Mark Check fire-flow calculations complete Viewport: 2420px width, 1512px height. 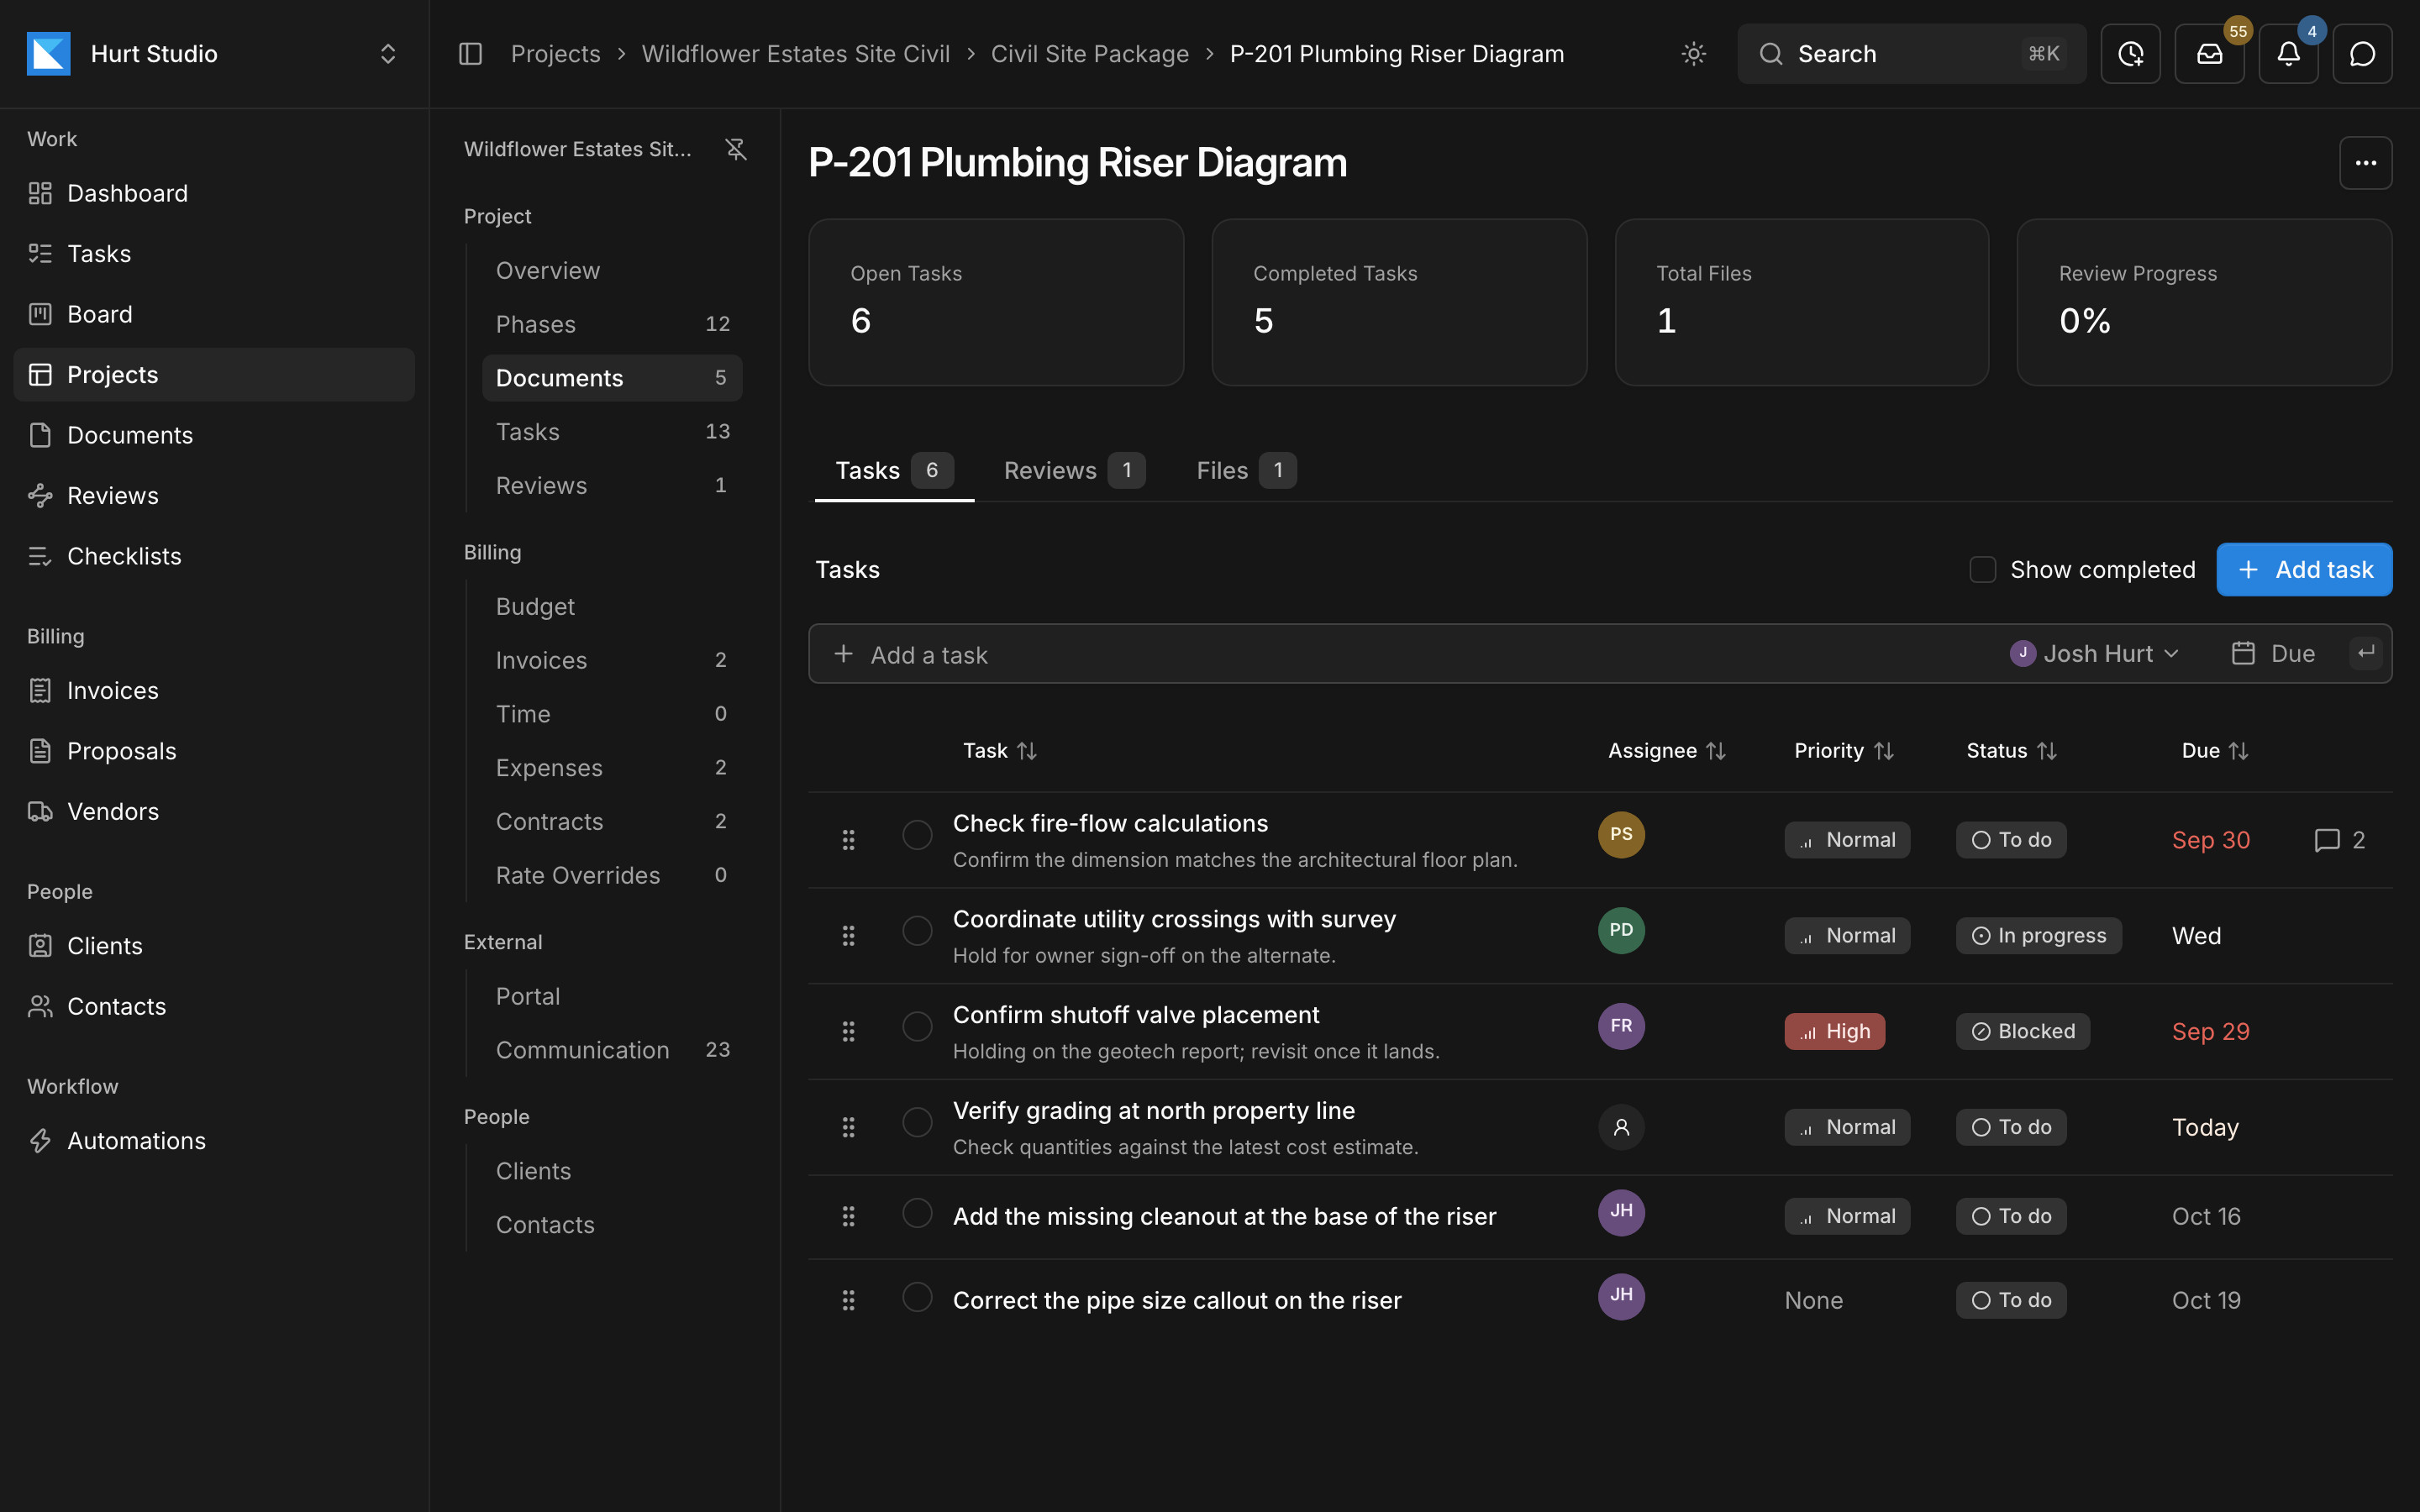[x=917, y=835]
